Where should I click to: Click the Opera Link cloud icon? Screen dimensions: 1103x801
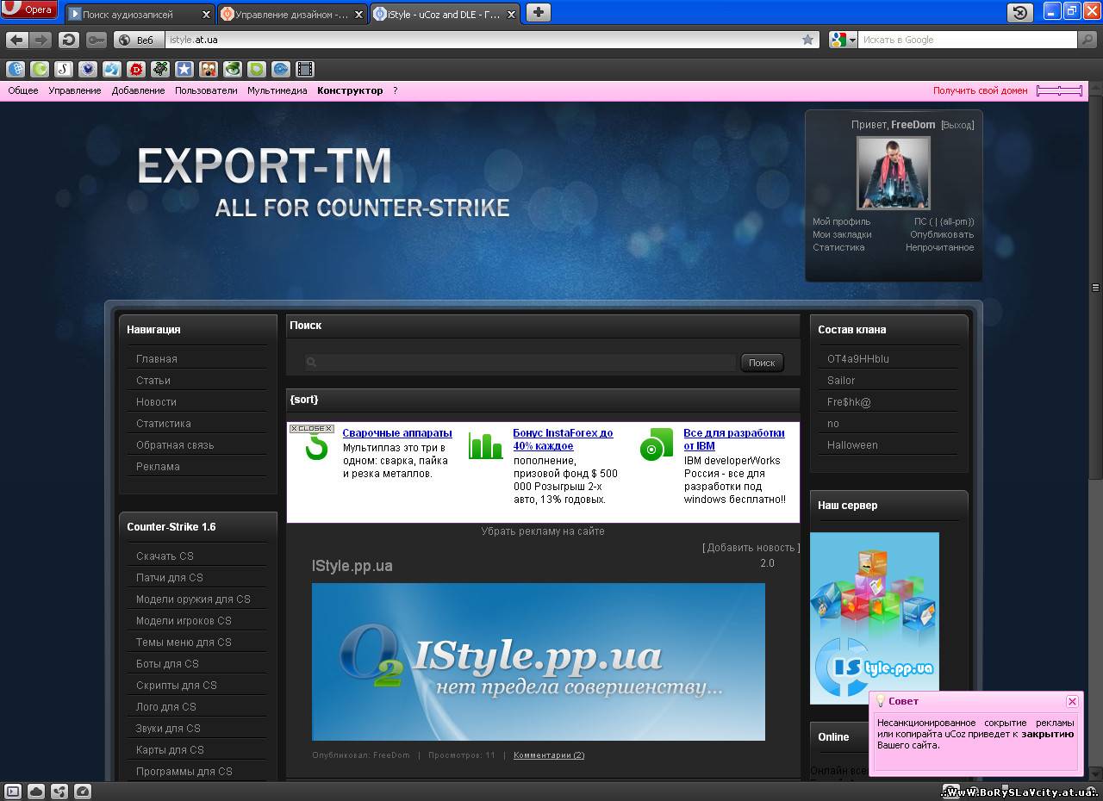point(36,791)
